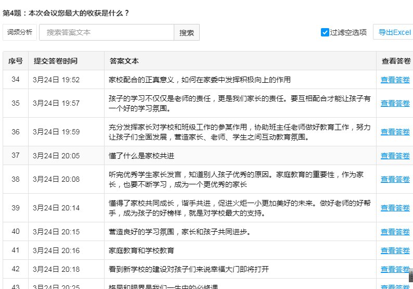Click answer starting 充分发挥家长对学校
The height and width of the screenshot is (289, 413).
[240, 132]
